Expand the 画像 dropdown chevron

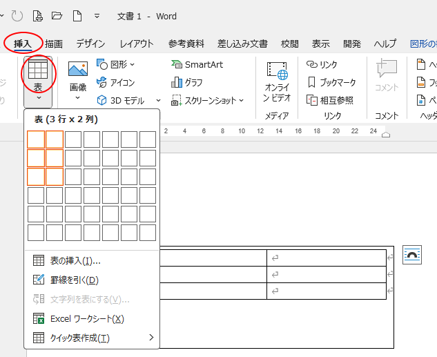pyautogui.click(x=78, y=98)
